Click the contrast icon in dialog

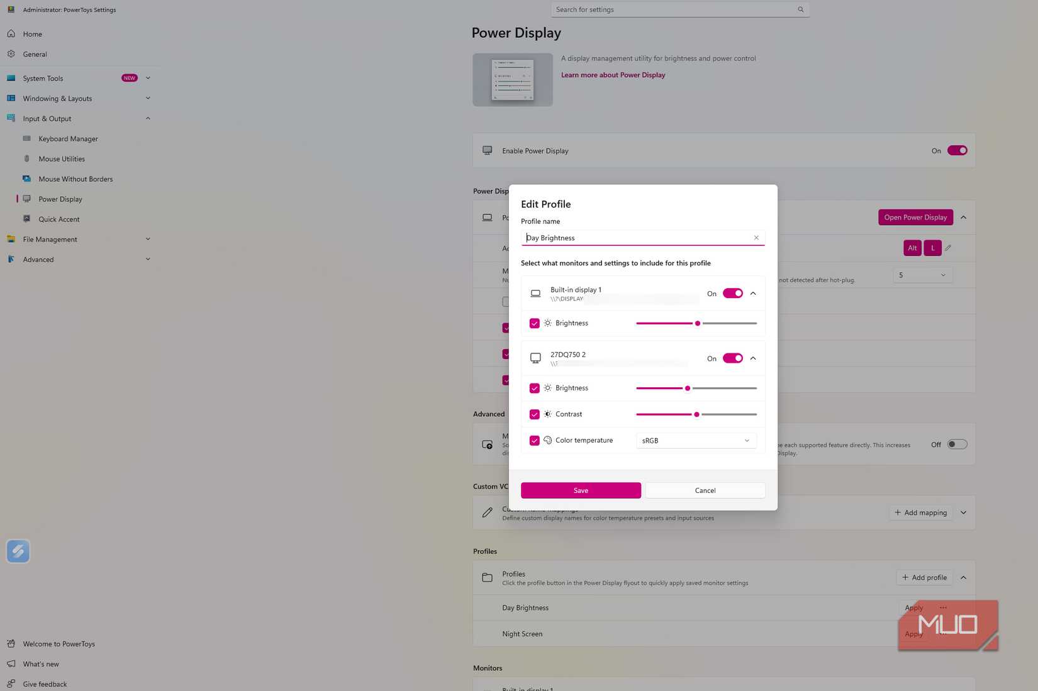pos(547,414)
